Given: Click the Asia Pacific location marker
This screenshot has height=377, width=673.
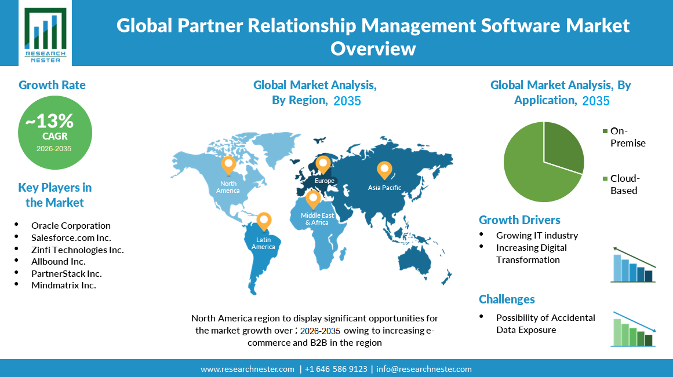Looking at the screenshot, I should pyautogui.click(x=384, y=170).
